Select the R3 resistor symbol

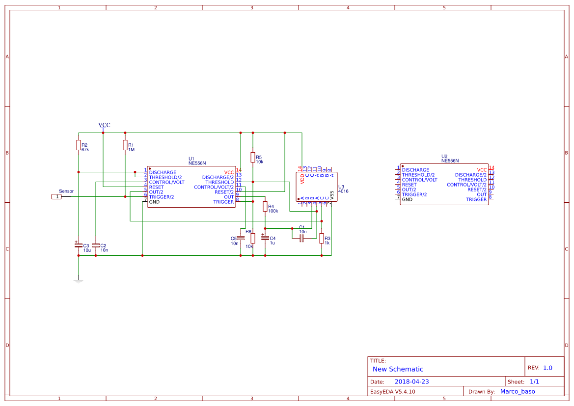pos(322,238)
